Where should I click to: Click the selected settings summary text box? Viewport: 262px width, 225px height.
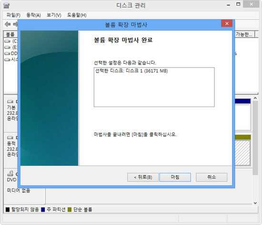[x=154, y=87]
